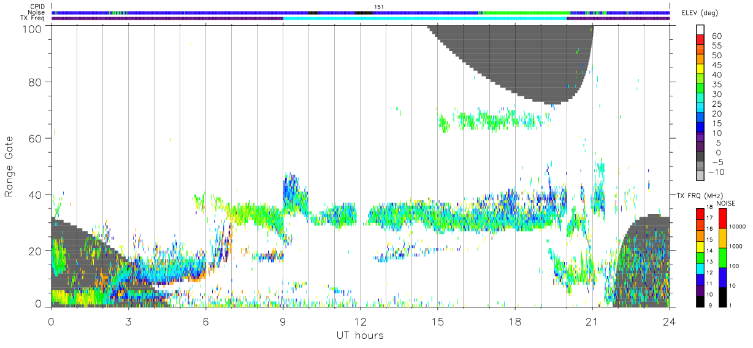The width and height of the screenshot is (753, 348).
Task: Select the red swatch between 18 and 17 in the TX FRQ legend
Action: pos(700,214)
